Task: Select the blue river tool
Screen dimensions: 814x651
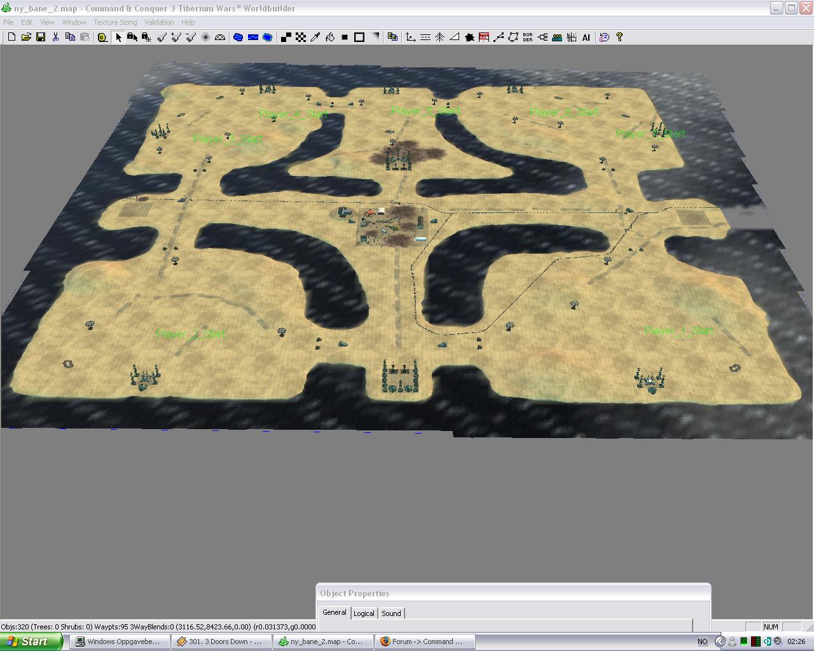Action: (x=252, y=38)
